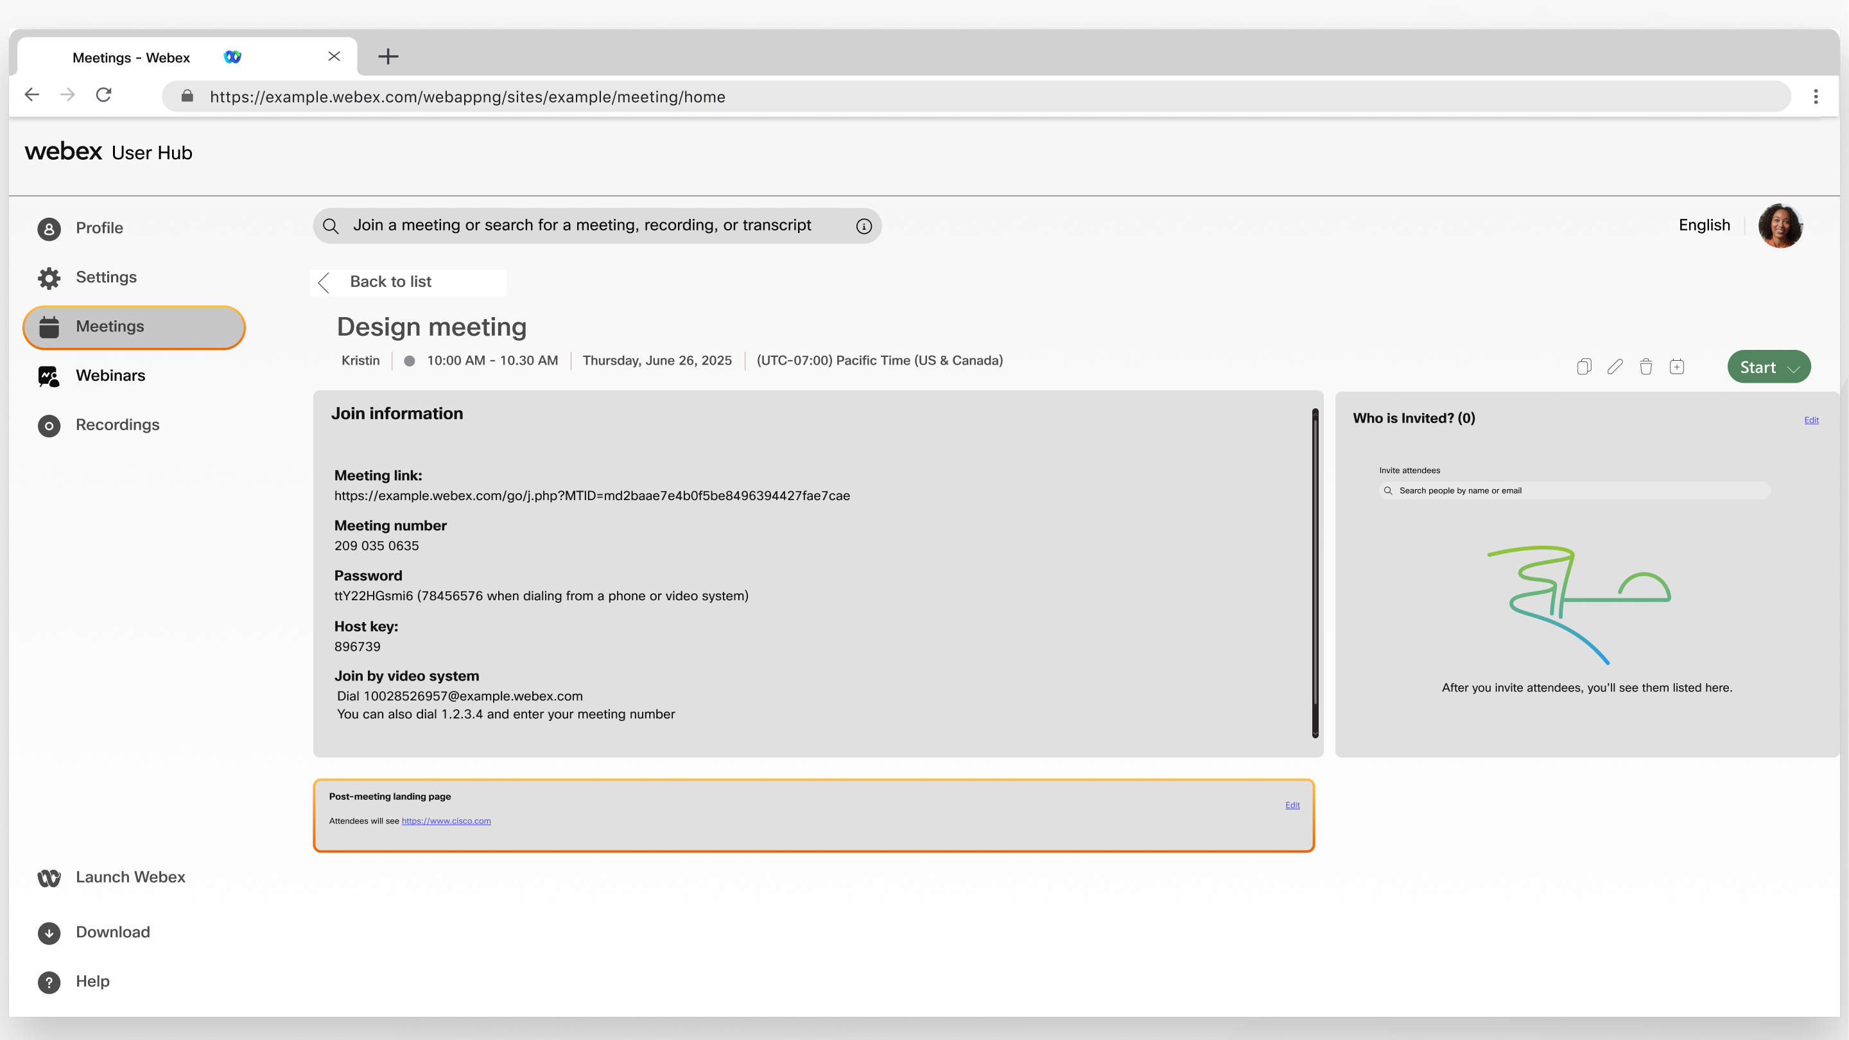Open the user profile avatar
The image size is (1849, 1040).
tap(1780, 225)
